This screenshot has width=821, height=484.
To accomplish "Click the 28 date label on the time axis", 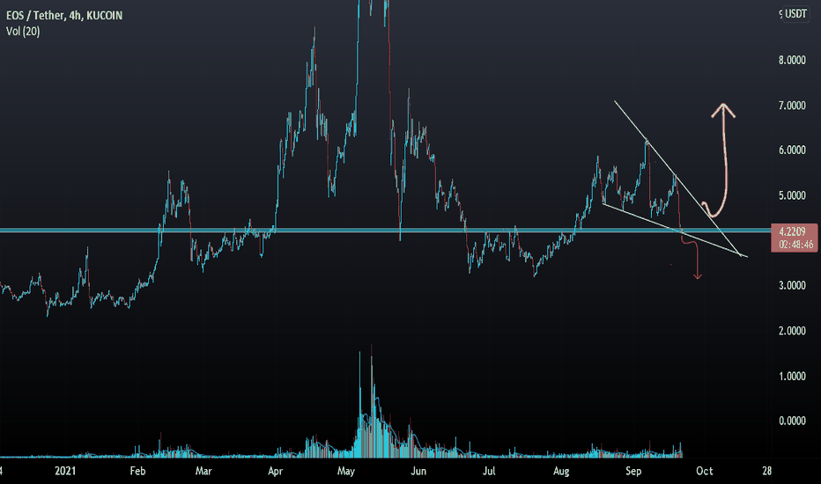I will [x=766, y=471].
